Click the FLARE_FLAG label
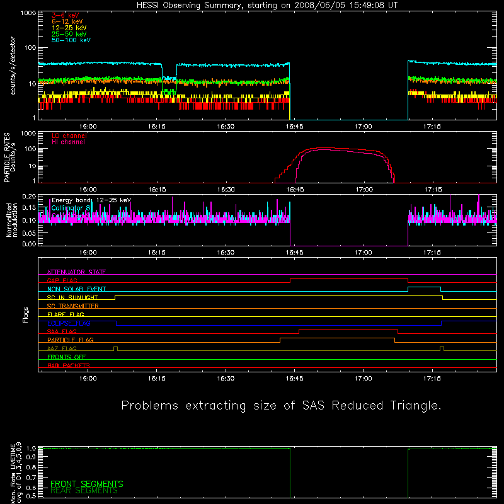This screenshot has width=504, height=504. (x=66, y=314)
